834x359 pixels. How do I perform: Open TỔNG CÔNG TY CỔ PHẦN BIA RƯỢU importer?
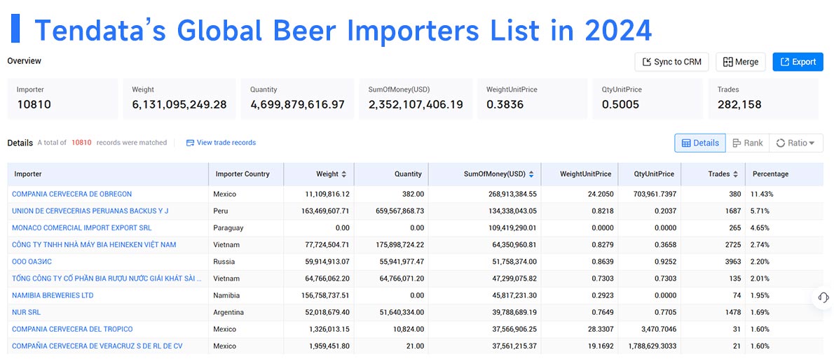pos(107,279)
